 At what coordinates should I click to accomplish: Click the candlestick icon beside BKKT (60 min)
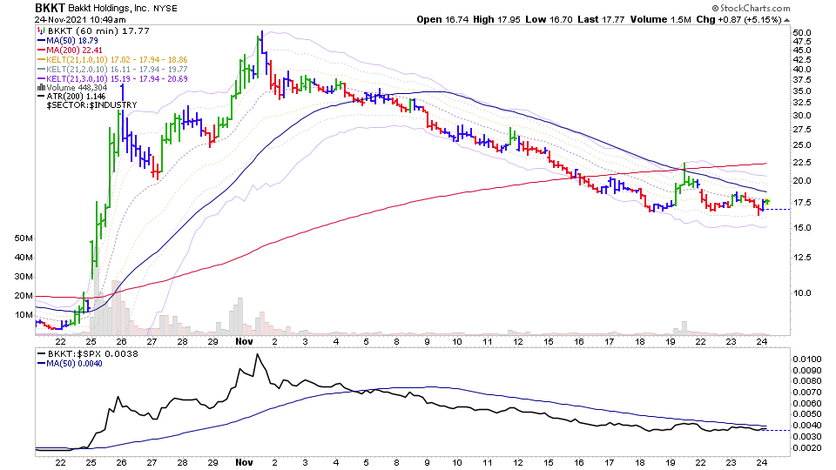click(41, 31)
